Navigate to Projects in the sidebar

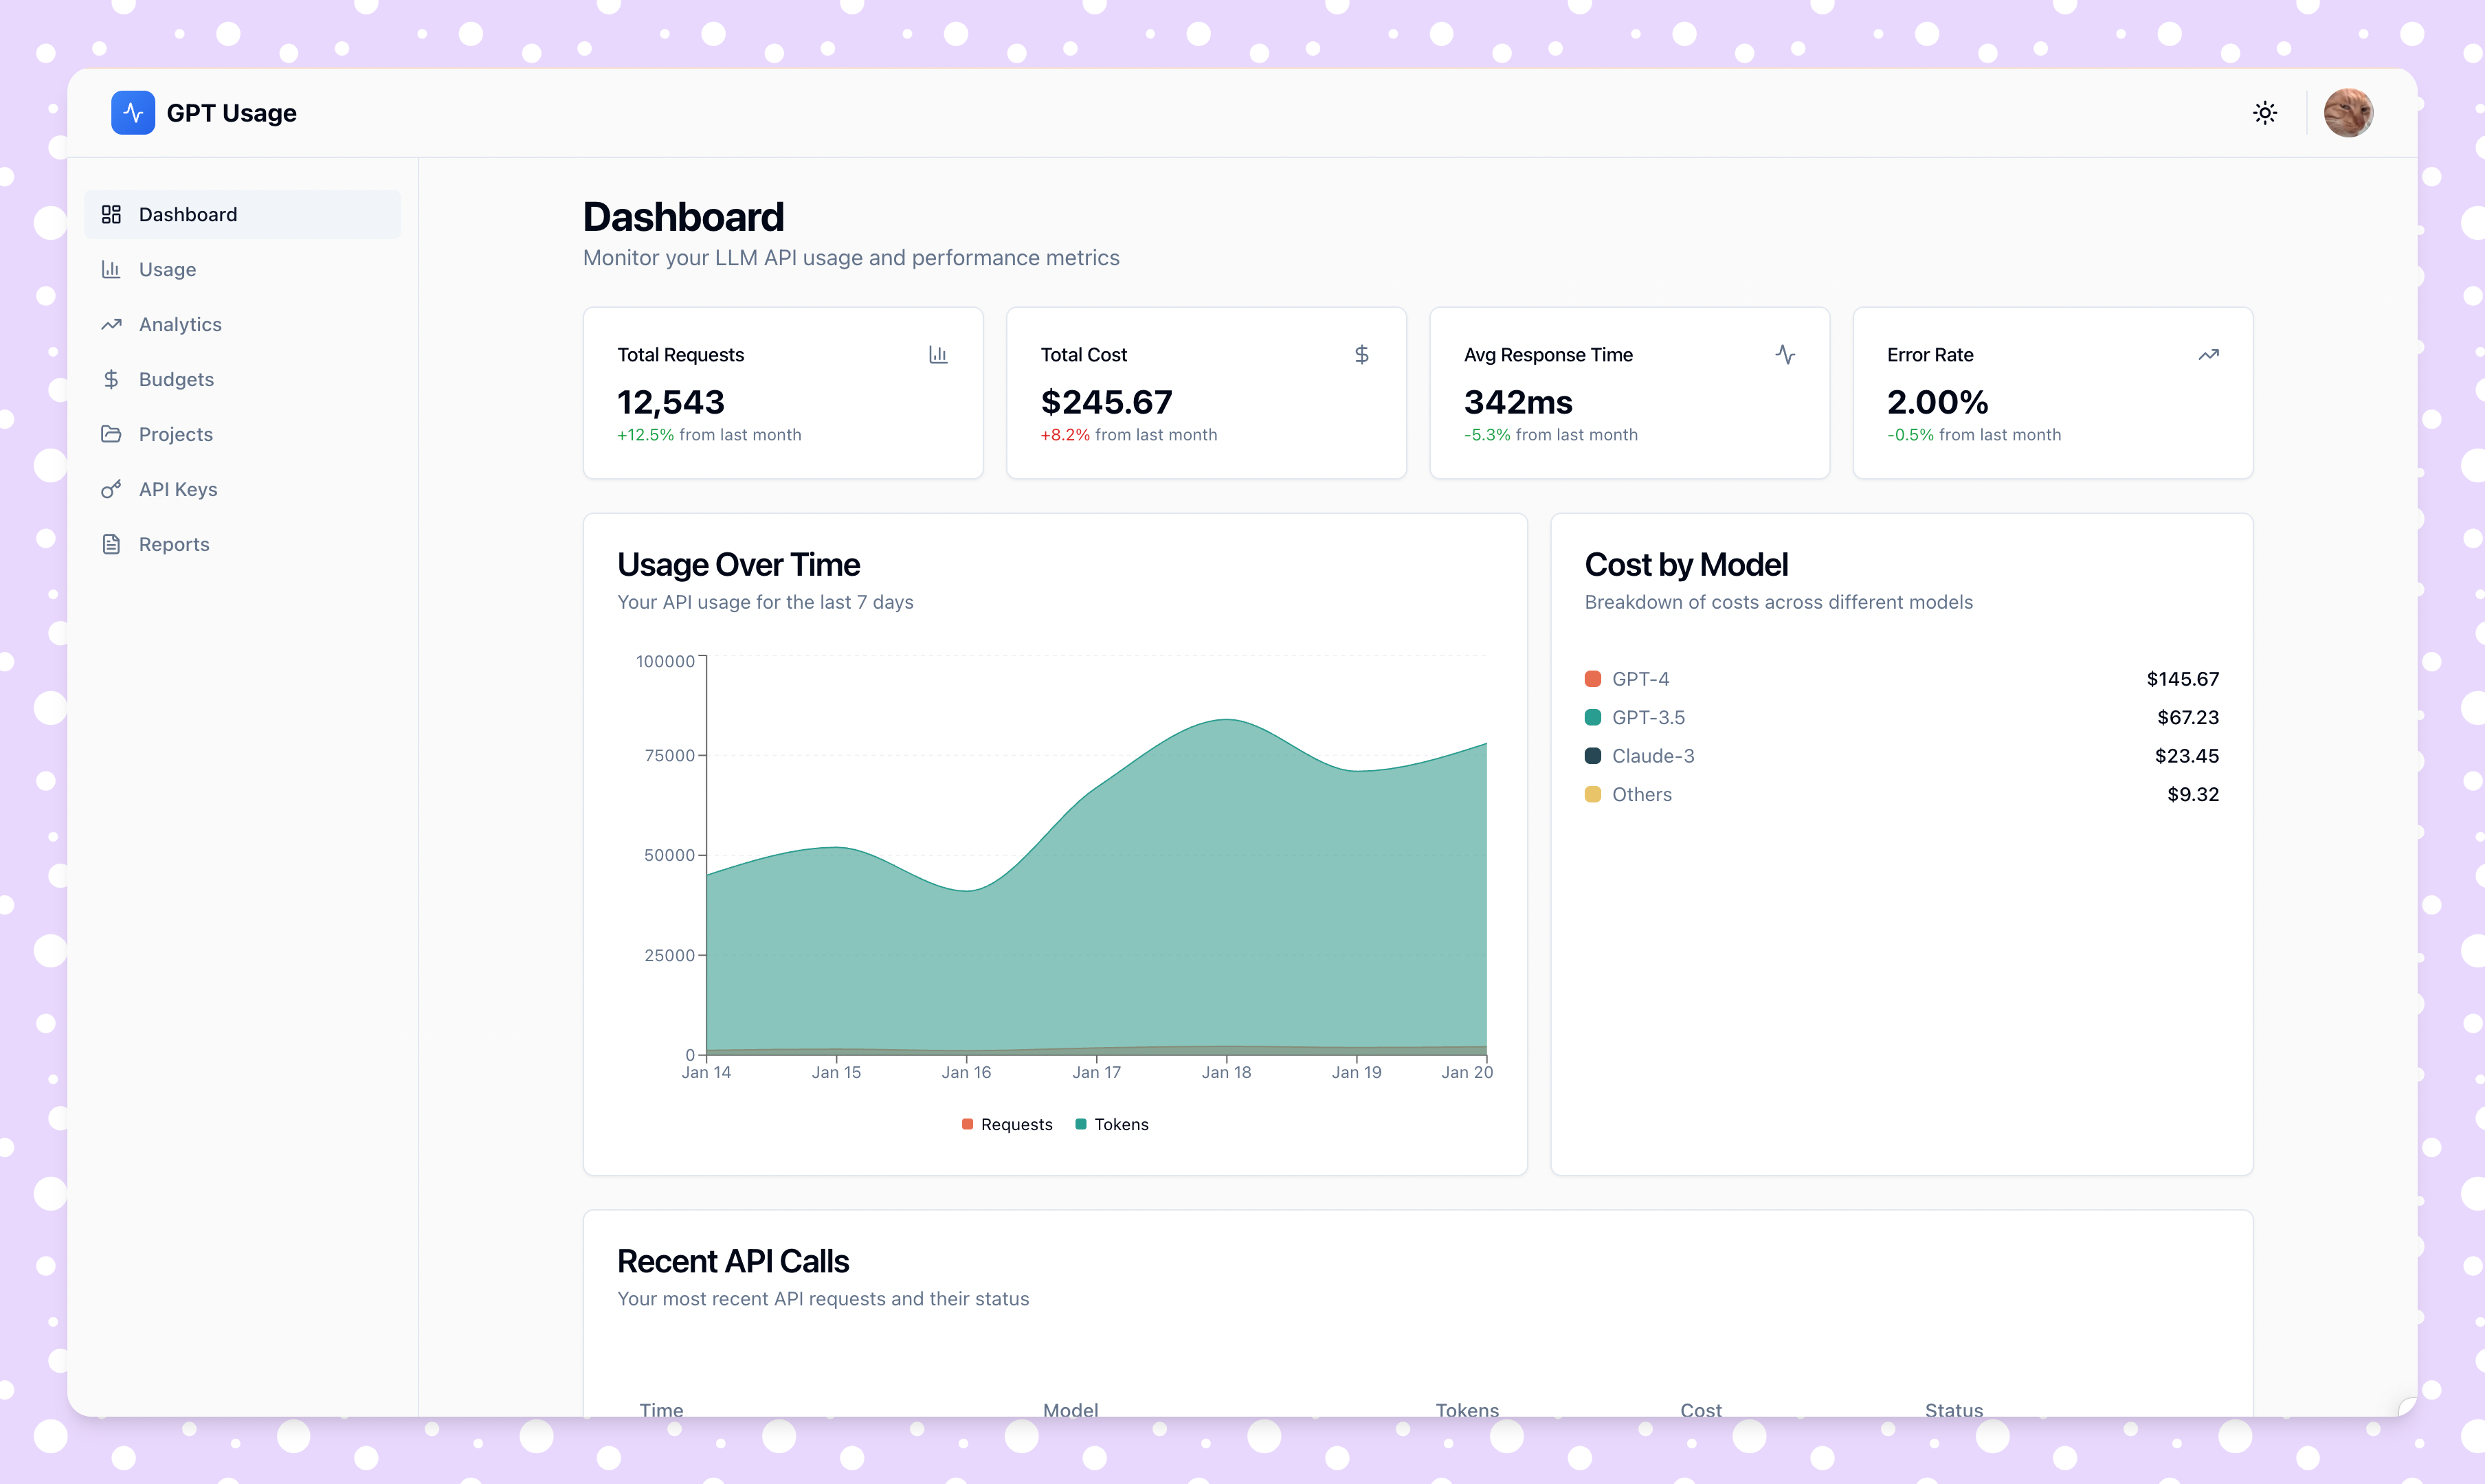(176, 435)
